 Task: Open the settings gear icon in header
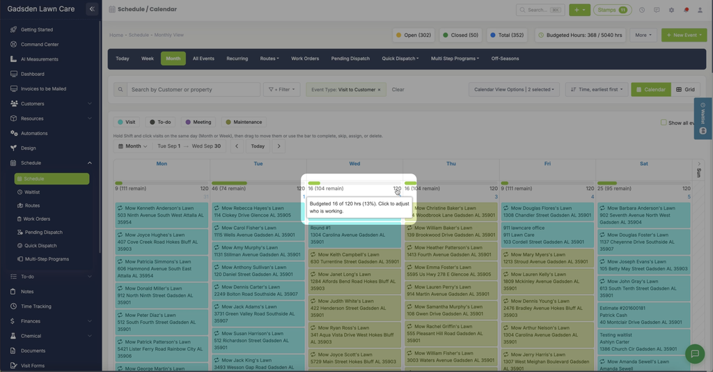671,10
